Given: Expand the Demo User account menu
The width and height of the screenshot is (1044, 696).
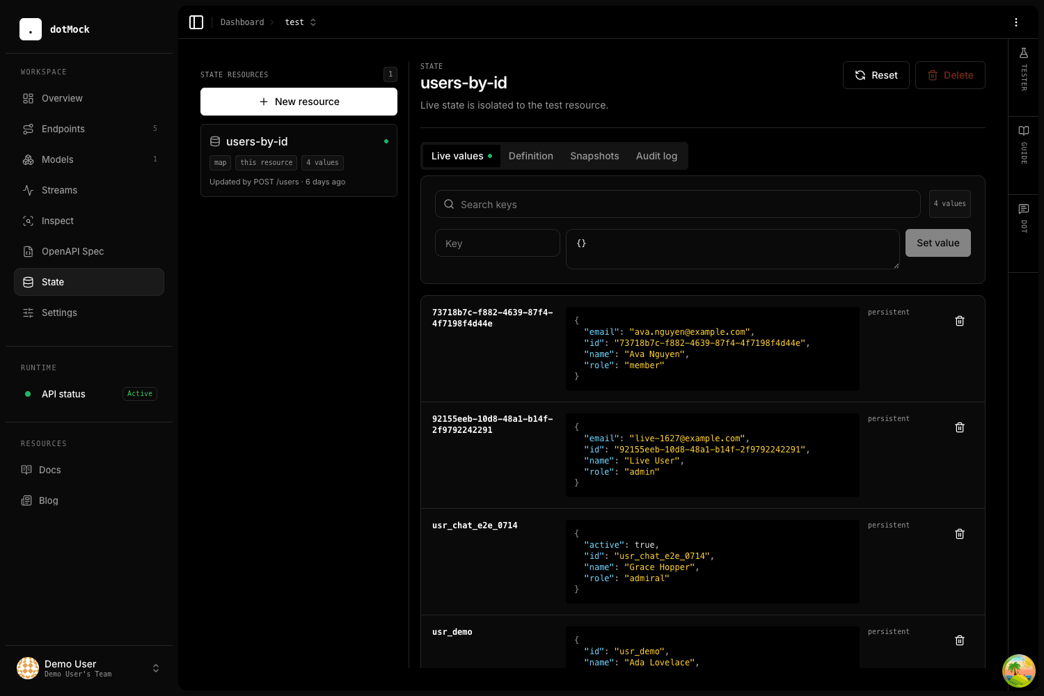Looking at the screenshot, I should [156, 668].
